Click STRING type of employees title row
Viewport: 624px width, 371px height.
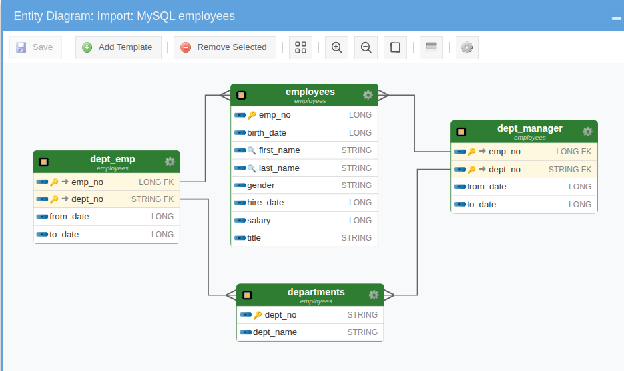[x=356, y=238]
